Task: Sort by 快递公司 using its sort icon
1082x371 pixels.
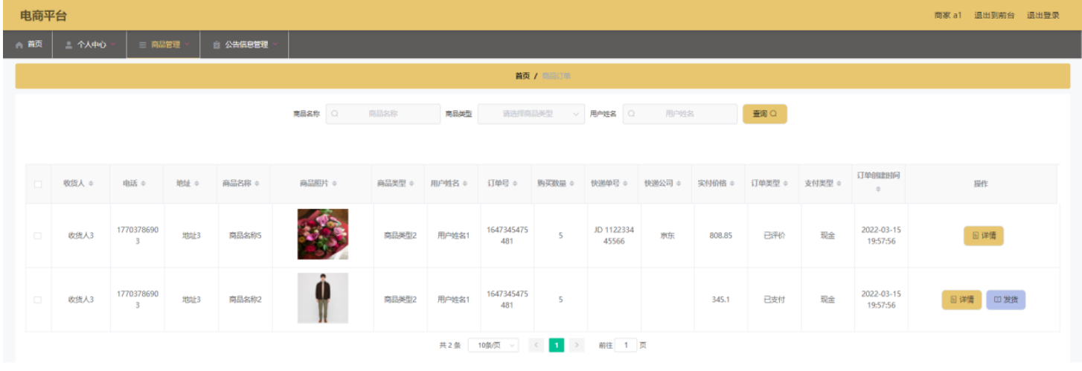Action: click(679, 184)
